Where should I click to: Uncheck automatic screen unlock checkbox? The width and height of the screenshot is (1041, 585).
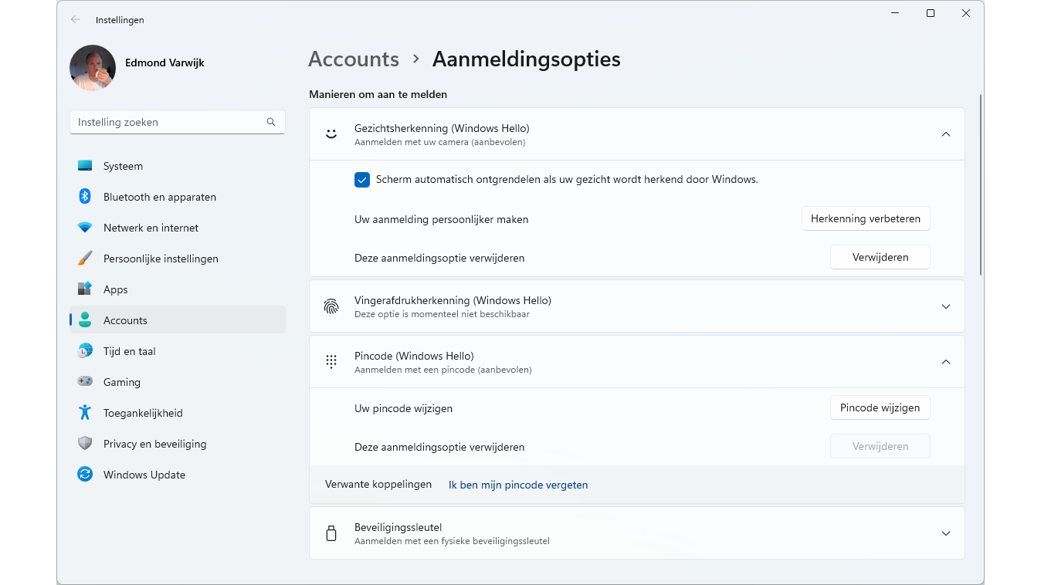(x=362, y=180)
